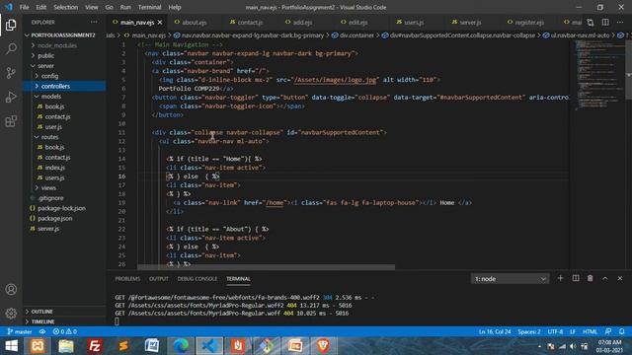
Task: Create a new terminal with plus icon
Action: tap(560, 278)
